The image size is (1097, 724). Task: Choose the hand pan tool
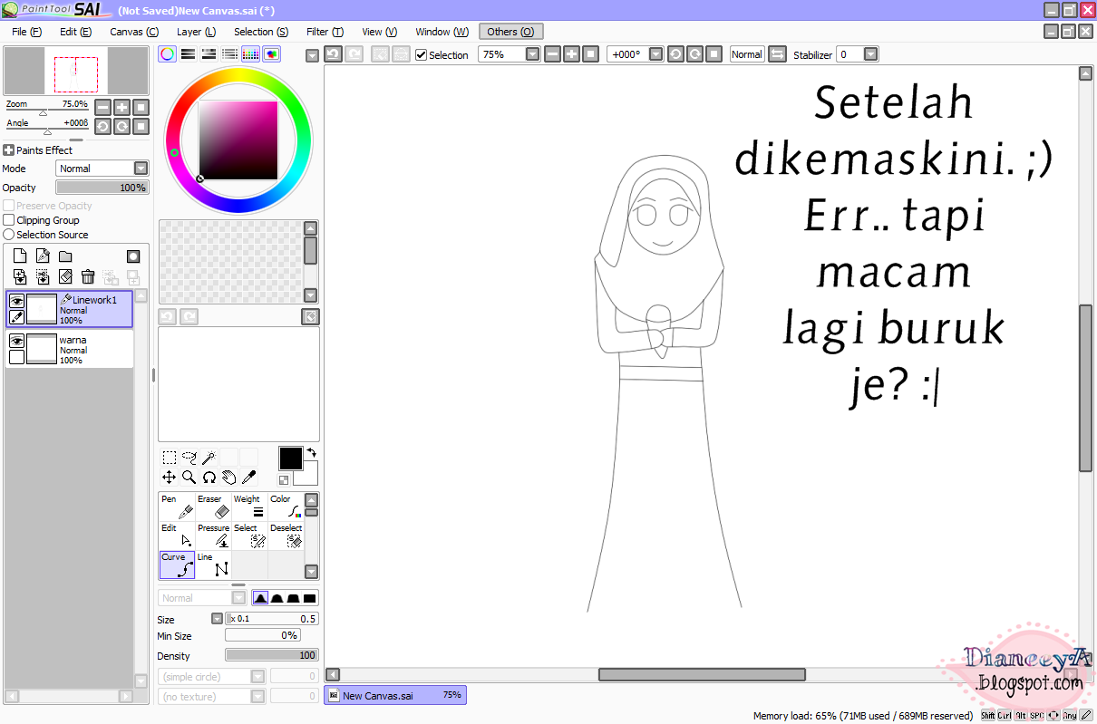229,477
